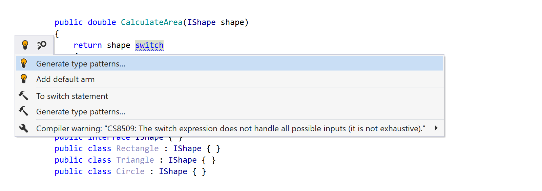Image resolution: width=542 pixels, height=191 pixels.
Task: Click hammer icon beside second Generate type patterns
Action: coord(23,111)
